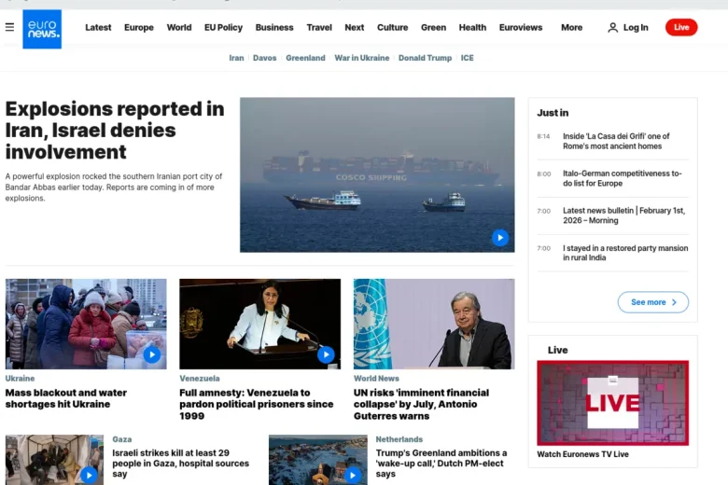Open EU Policy in navigation
This screenshot has width=728, height=485.
pos(223,27)
